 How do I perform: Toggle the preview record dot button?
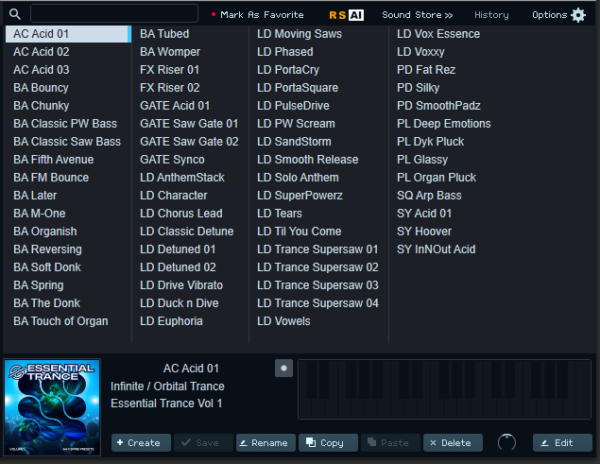(x=283, y=368)
